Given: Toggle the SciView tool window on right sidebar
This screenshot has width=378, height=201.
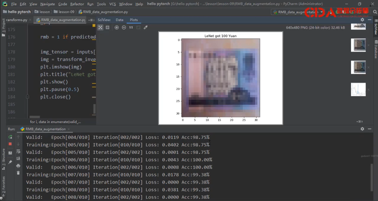Looking at the screenshot, I should point(376,27).
